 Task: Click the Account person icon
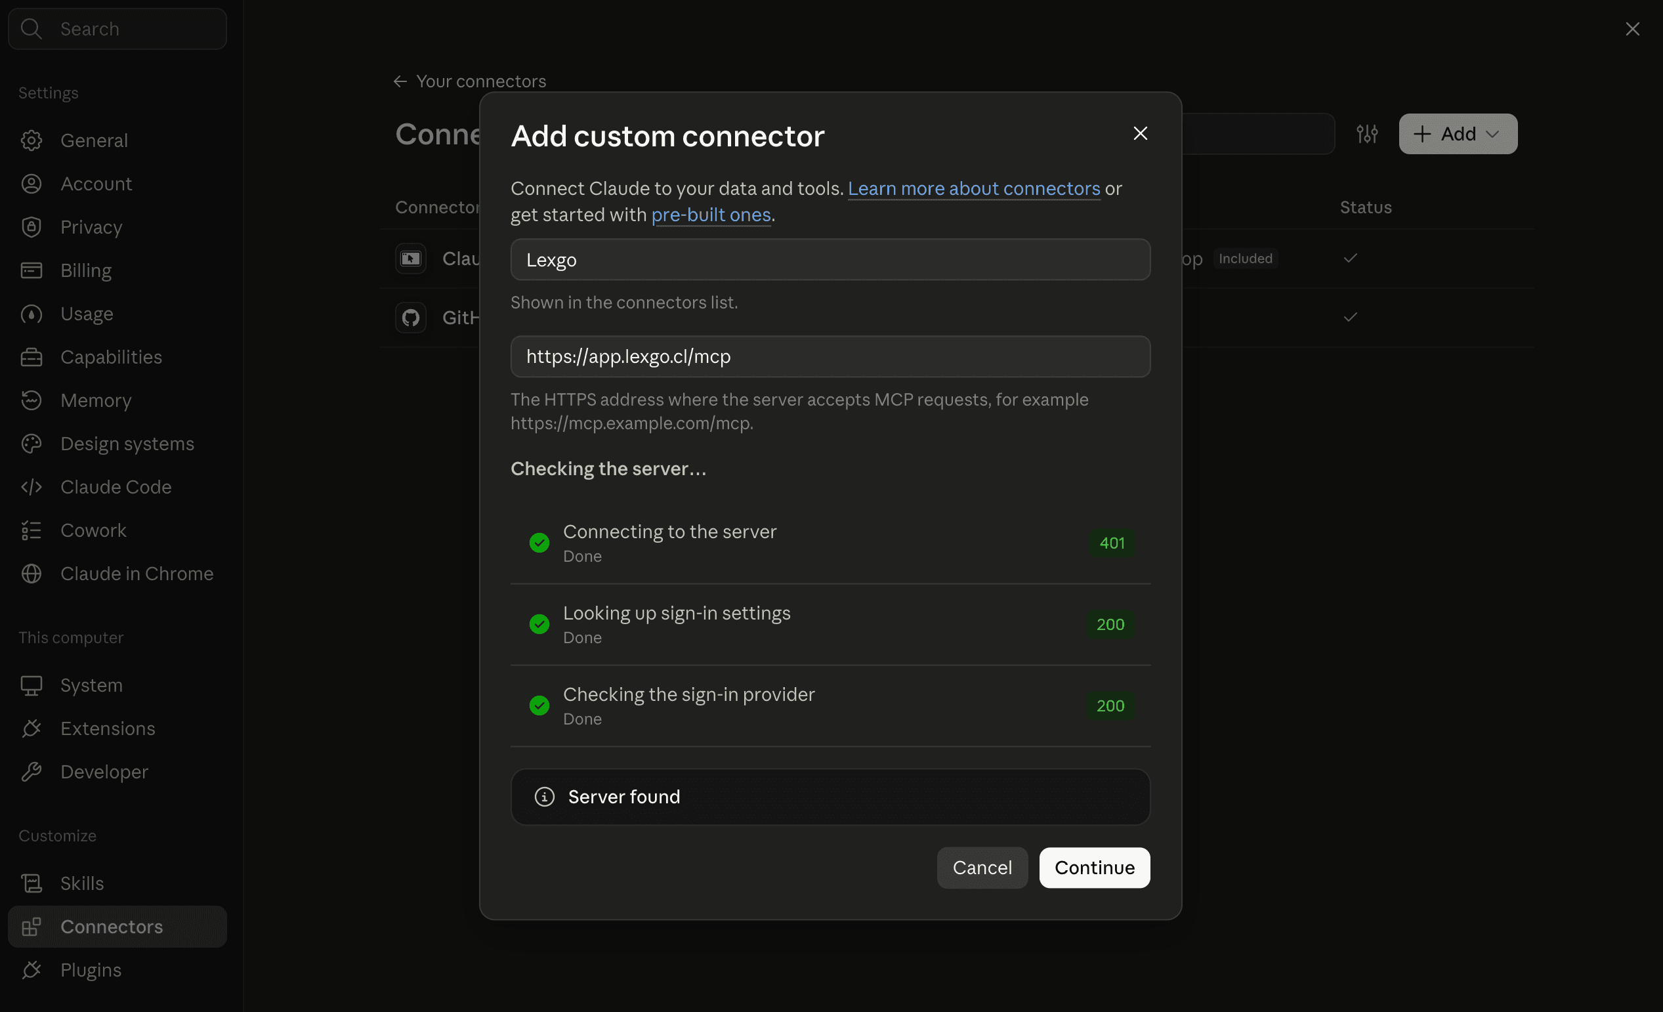[x=31, y=184]
